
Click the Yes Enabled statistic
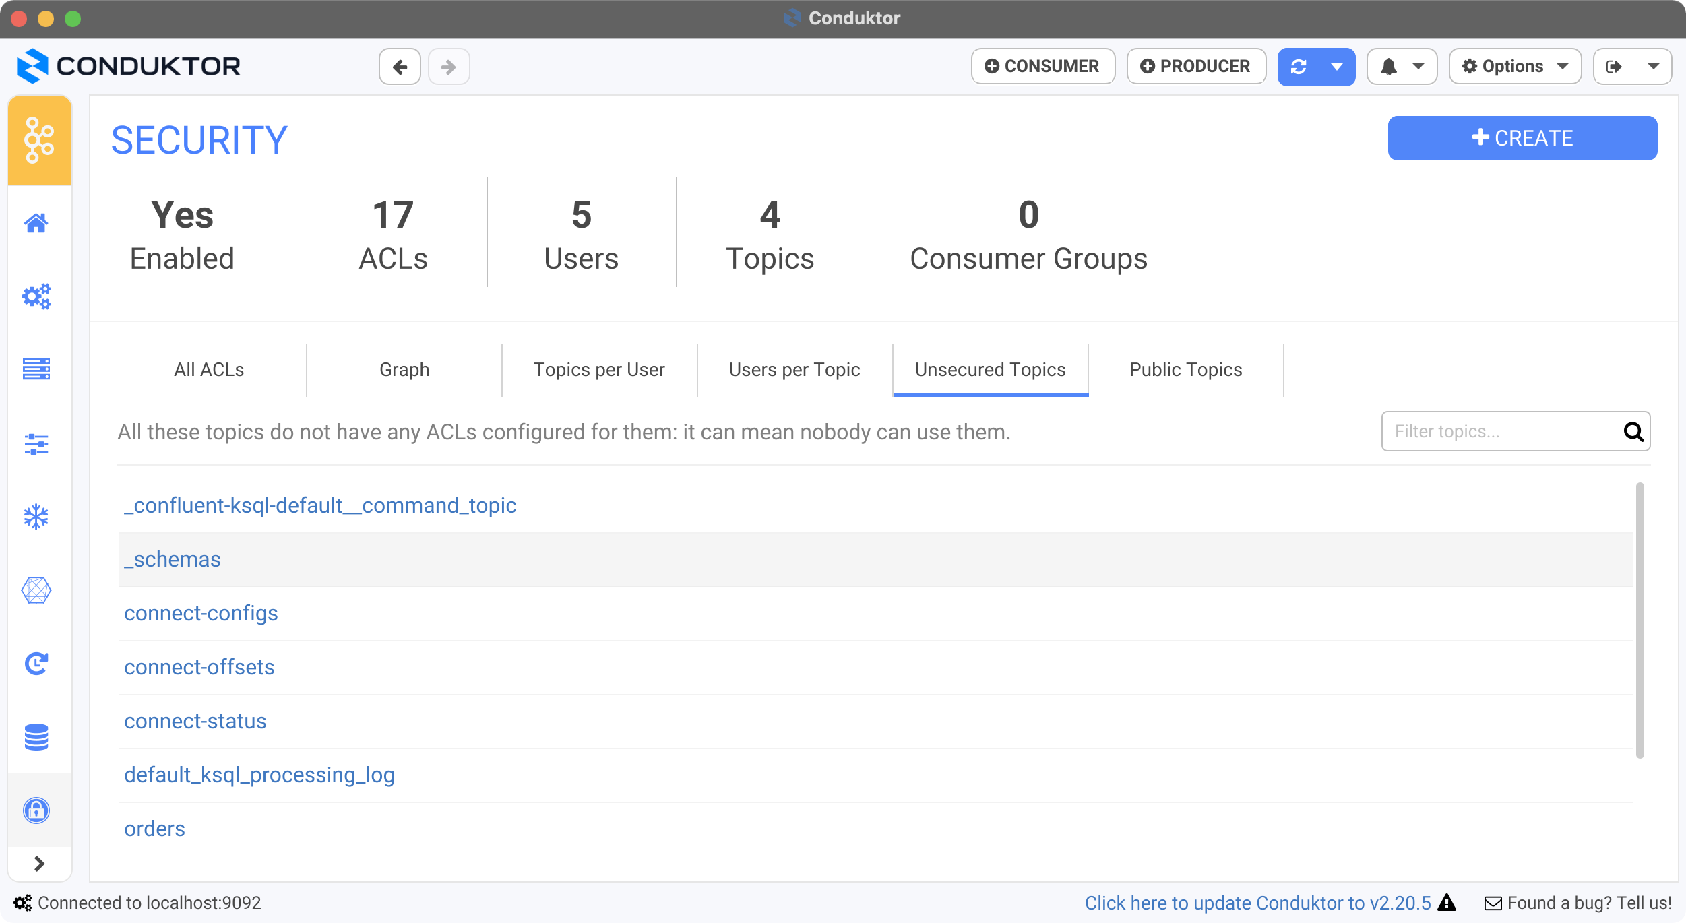(x=182, y=234)
